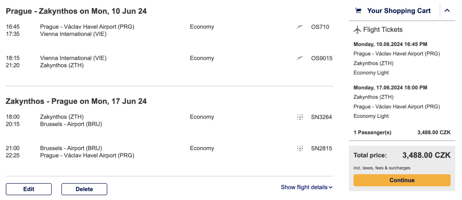Click the Flight Tickets section title

pyautogui.click(x=383, y=30)
